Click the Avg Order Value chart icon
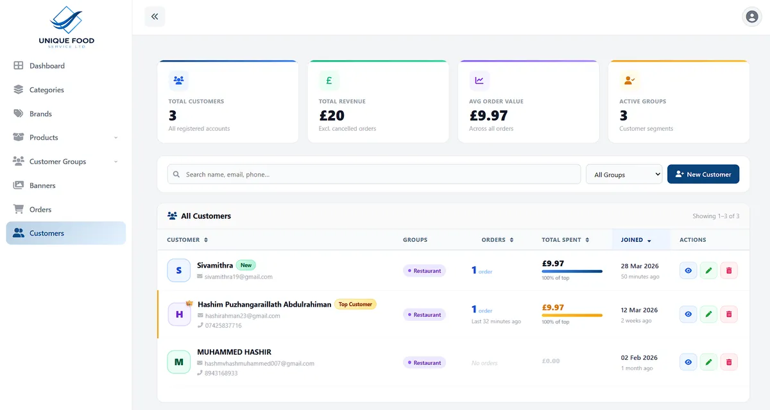This screenshot has height=410, width=770. tap(479, 80)
